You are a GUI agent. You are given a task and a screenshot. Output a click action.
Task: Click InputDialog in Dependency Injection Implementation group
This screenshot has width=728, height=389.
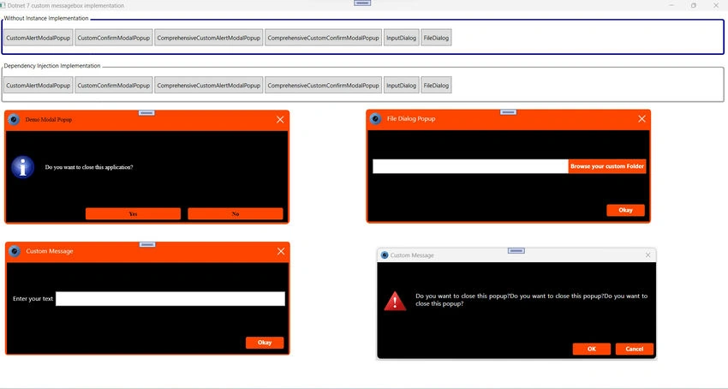coord(401,86)
